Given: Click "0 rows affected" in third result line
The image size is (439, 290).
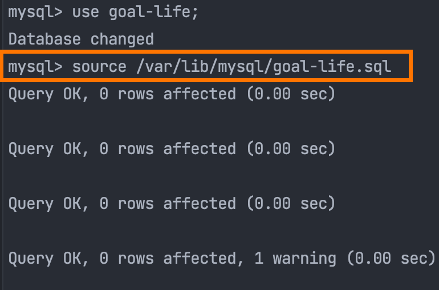Looking at the screenshot, I should 168,204.
